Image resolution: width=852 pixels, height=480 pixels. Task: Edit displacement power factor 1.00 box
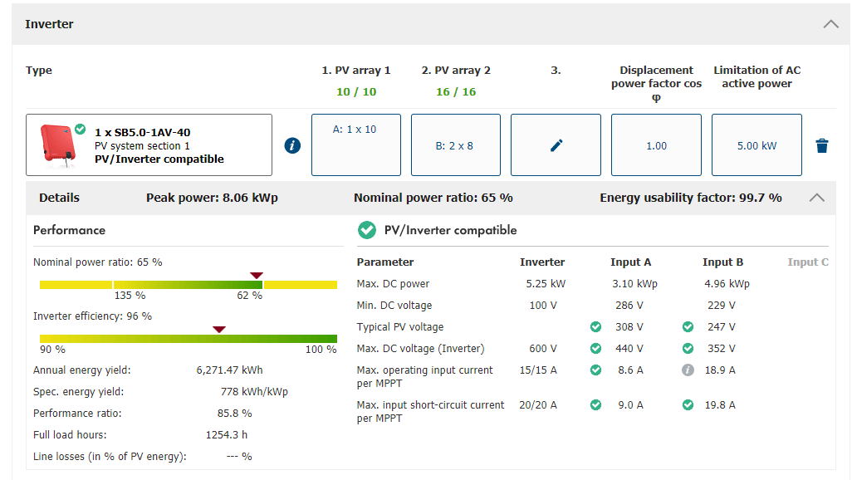656,144
